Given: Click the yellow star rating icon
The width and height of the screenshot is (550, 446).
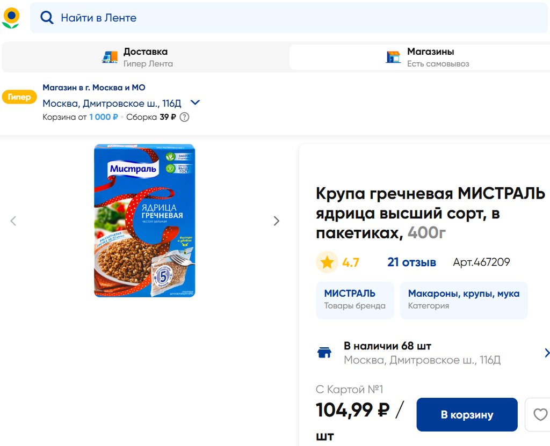Looking at the screenshot, I should coord(327,262).
